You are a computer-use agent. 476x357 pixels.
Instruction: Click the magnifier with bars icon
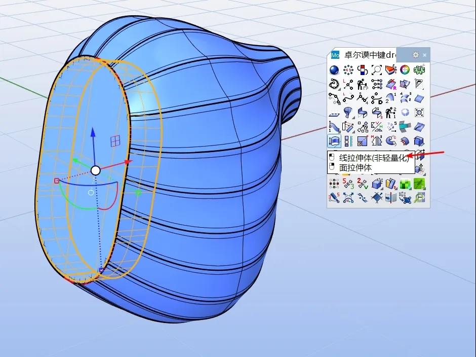(419, 198)
